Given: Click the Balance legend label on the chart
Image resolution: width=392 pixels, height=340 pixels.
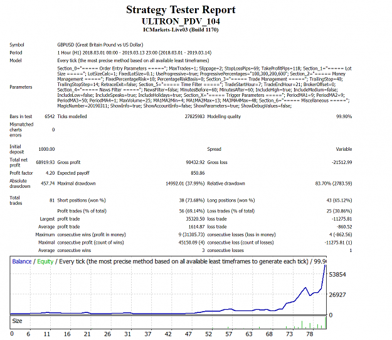Looking at the screenshot, I should click(x=22, y=261).
